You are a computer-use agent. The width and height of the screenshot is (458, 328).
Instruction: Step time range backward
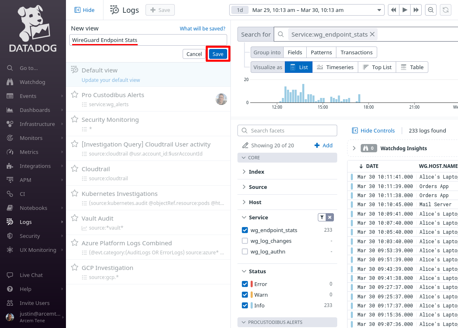point(393,10)
